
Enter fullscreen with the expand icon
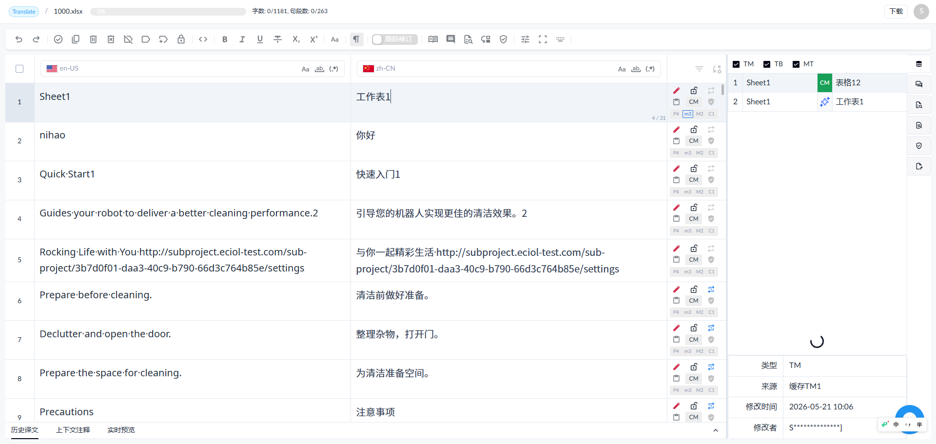[x=543, y=39]
